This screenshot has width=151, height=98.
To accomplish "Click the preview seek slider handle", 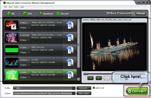I will coord(86,74).
